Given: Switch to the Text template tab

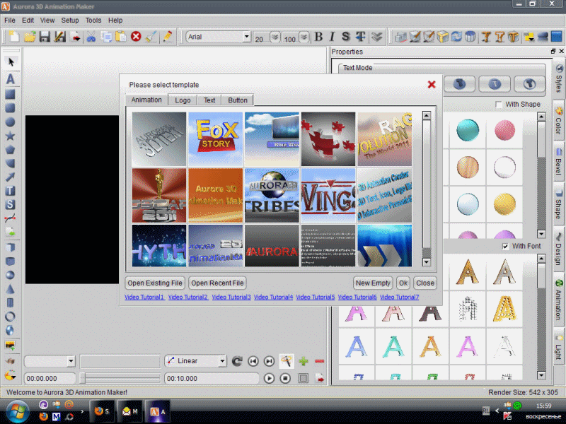Looking at the screenshot, I should 209,100.
